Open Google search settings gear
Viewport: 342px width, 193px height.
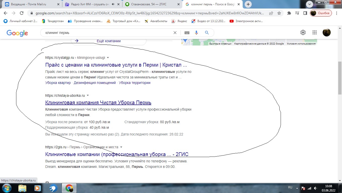pos(303,32)
